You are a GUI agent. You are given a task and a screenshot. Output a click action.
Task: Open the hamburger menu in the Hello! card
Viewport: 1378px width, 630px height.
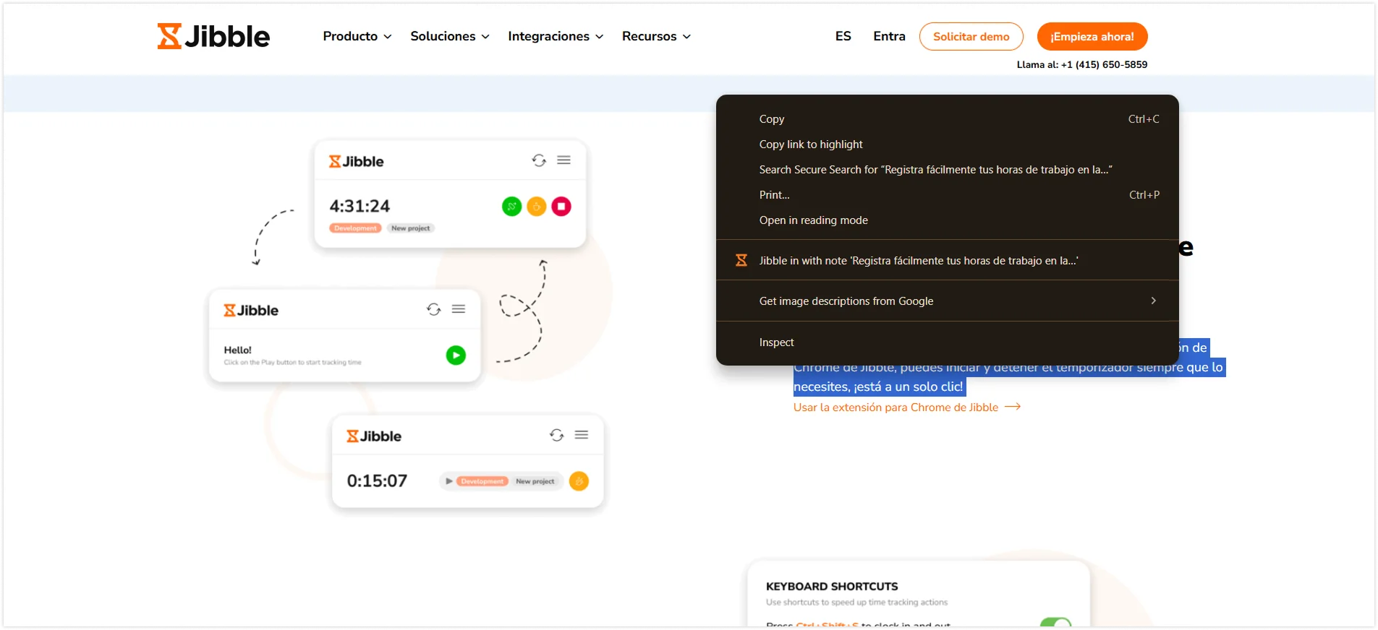(x=459, y=309)
